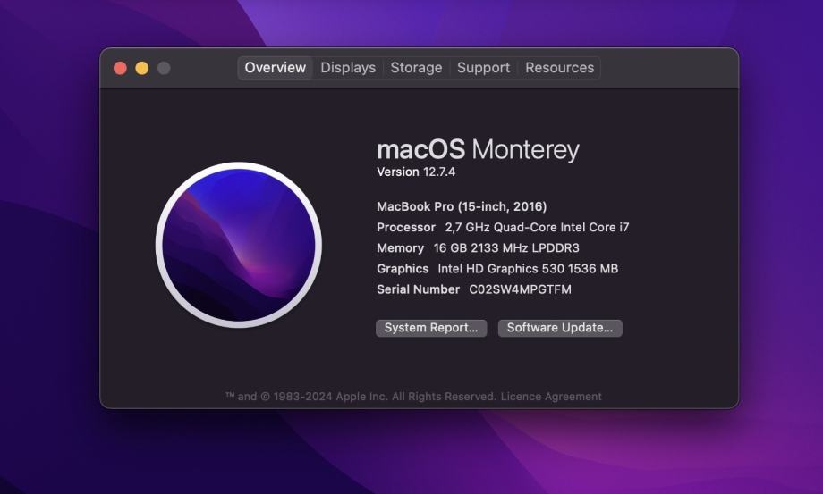Minimize window with the yellow button
The width and height of the screenshot is (823, 494).
coord(141,68)
